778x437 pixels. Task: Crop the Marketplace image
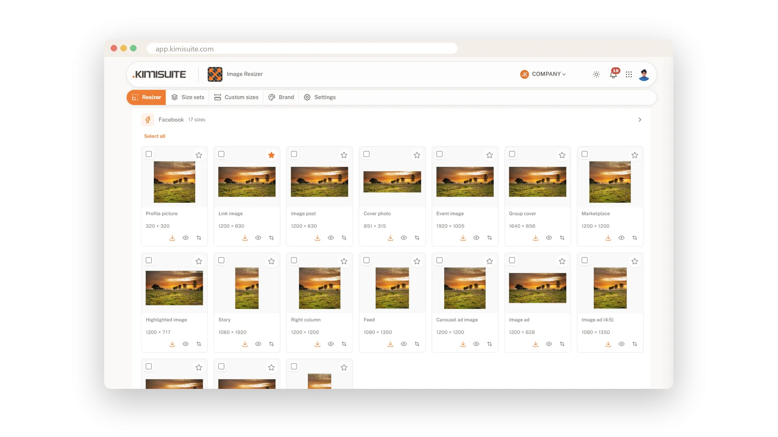635,238
